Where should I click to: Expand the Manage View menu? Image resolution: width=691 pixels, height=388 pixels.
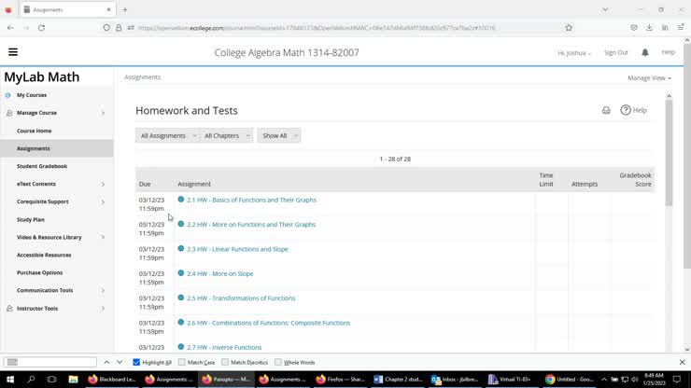point(649,78)
